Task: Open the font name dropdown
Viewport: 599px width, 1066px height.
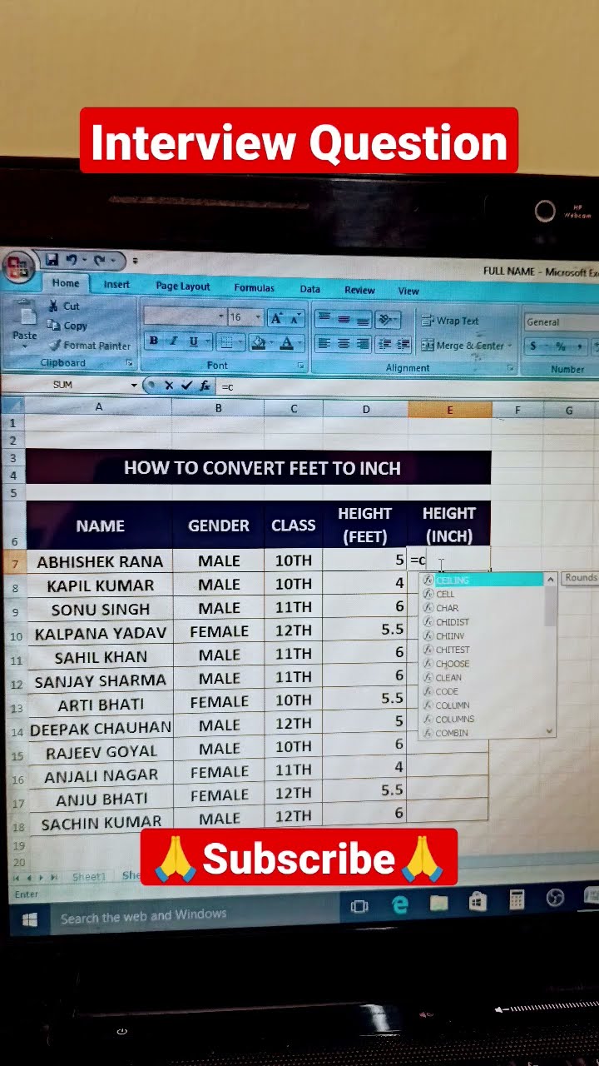Action: click(221, 316)
